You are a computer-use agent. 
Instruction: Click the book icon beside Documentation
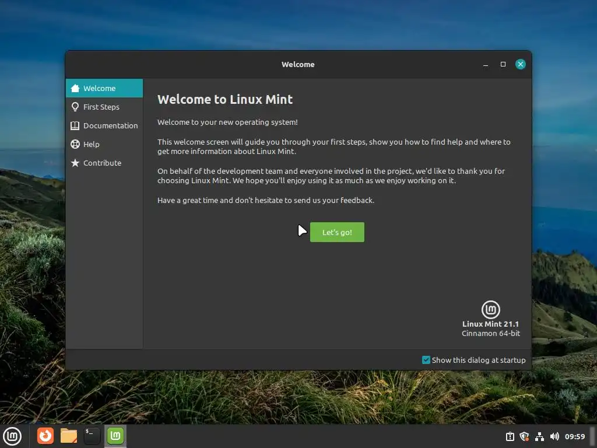click(75, 125)
